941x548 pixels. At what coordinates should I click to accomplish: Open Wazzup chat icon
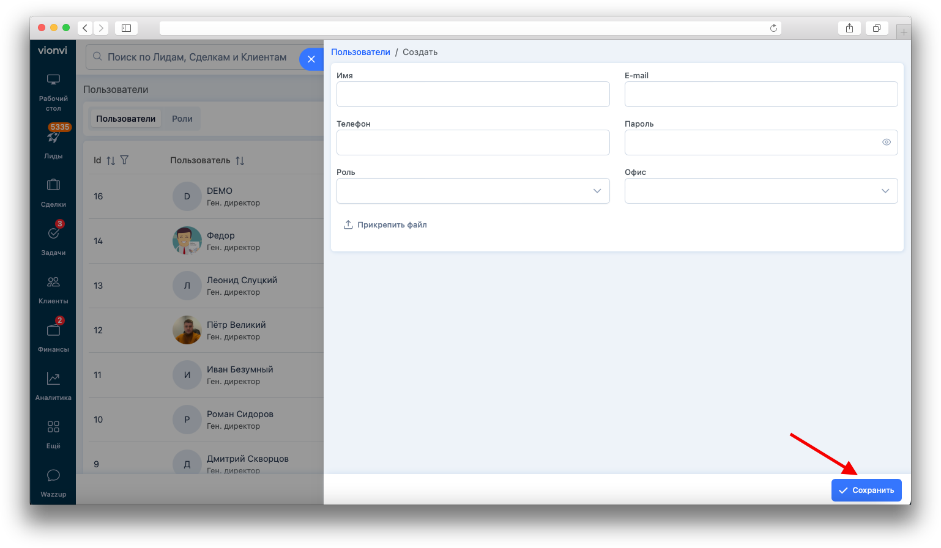[x=53, y=475]
